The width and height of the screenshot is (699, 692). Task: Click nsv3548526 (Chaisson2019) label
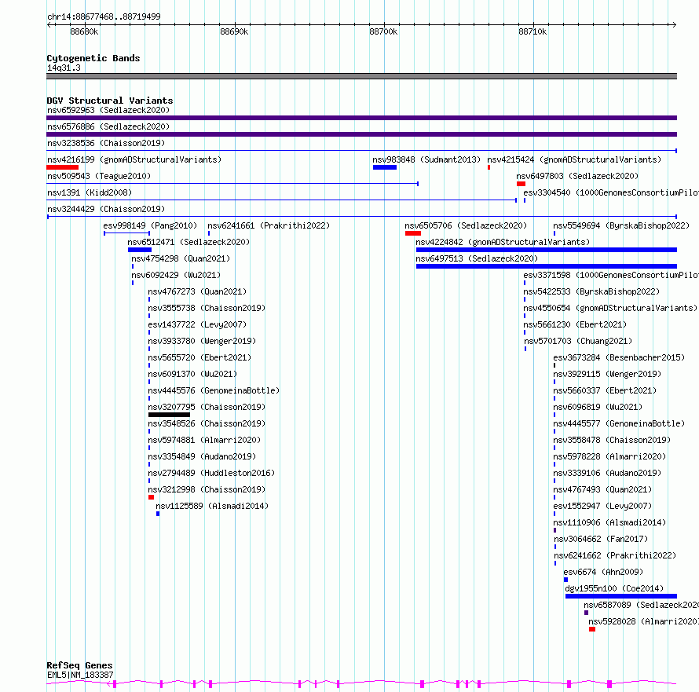pos(207,423)
